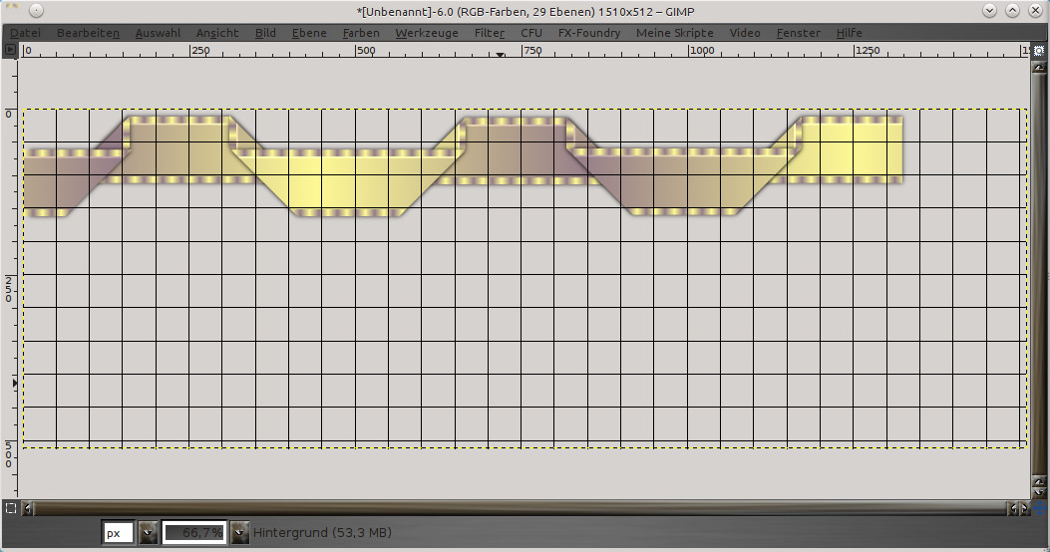Click the horizontal scrollbar left arrow at far left
This screenshot has width=1050, height=552.
[27, 508]
